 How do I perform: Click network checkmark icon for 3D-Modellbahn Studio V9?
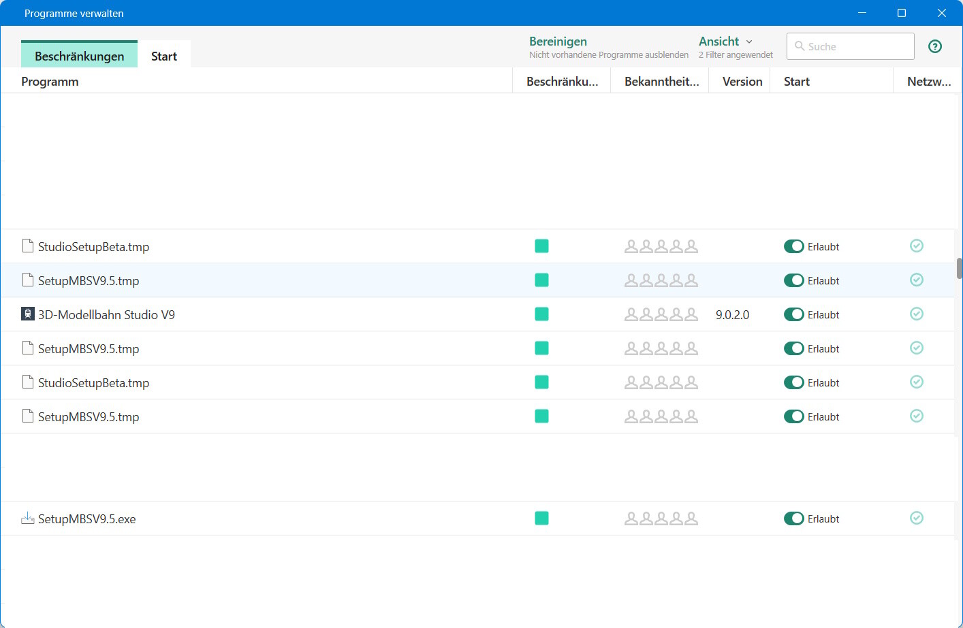(917, 314)
